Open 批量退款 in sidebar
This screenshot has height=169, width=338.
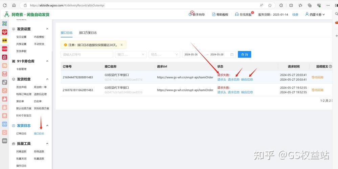[x=39, y=159]
